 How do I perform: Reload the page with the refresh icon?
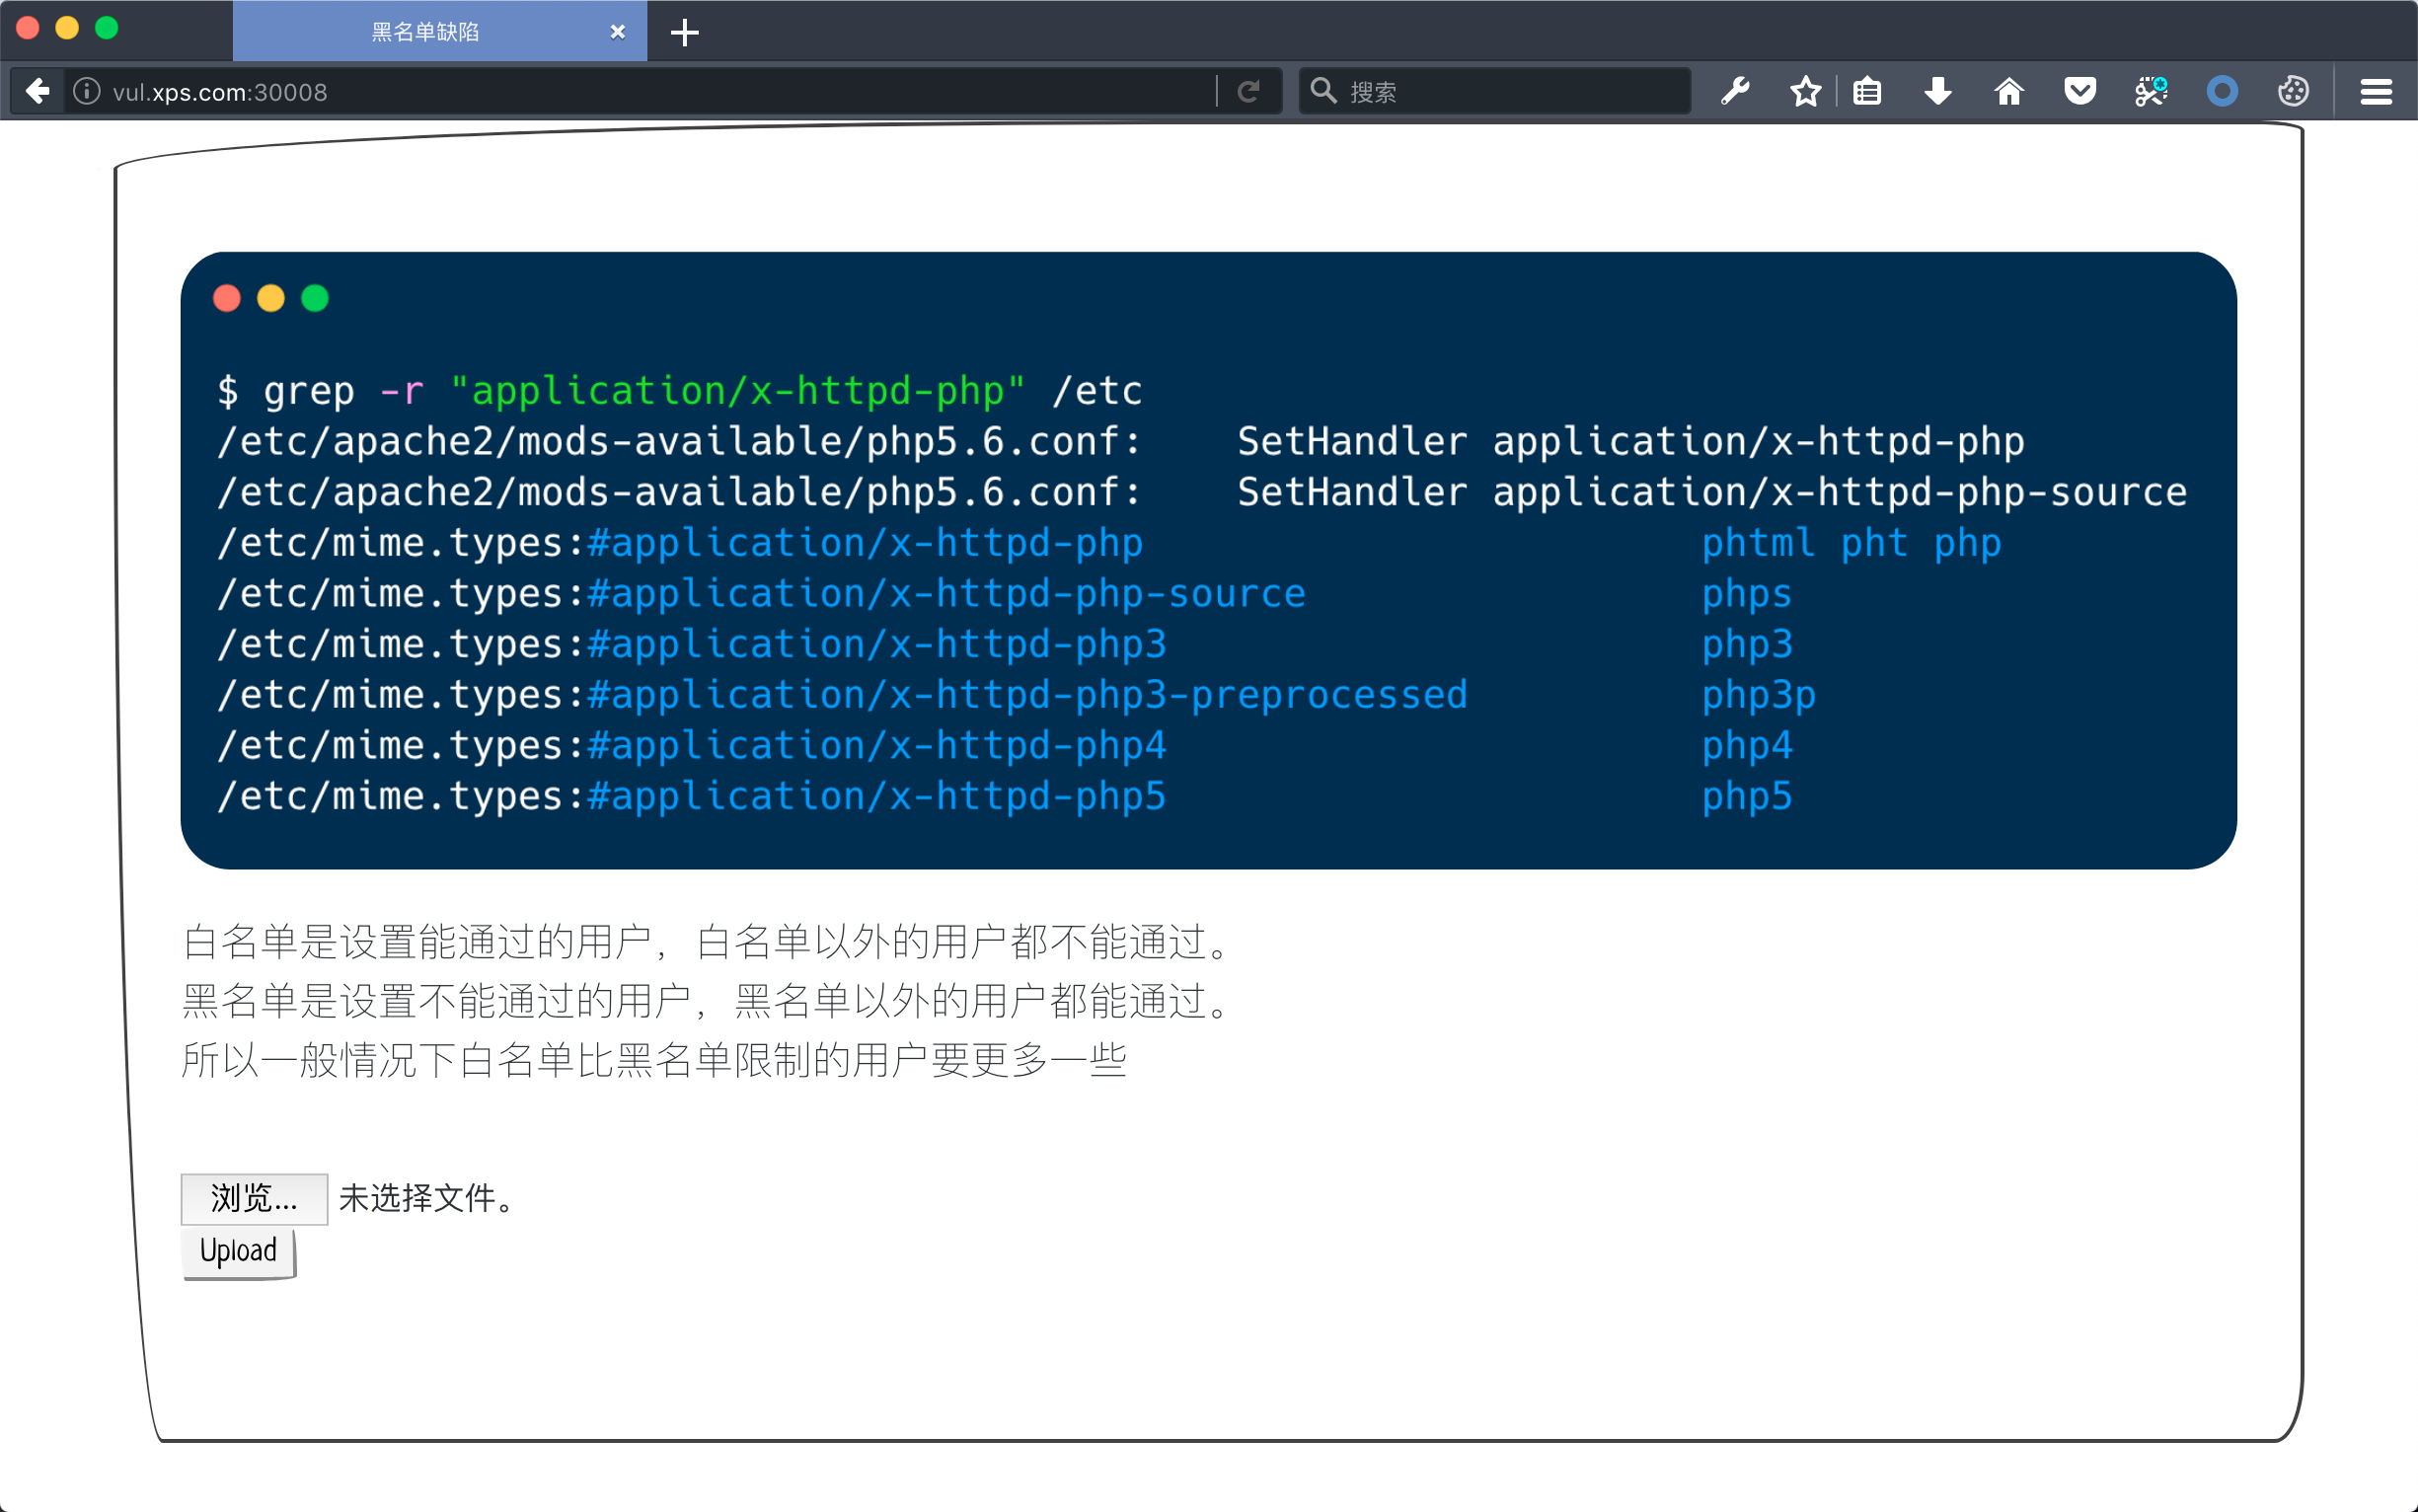pos(1248,91)
